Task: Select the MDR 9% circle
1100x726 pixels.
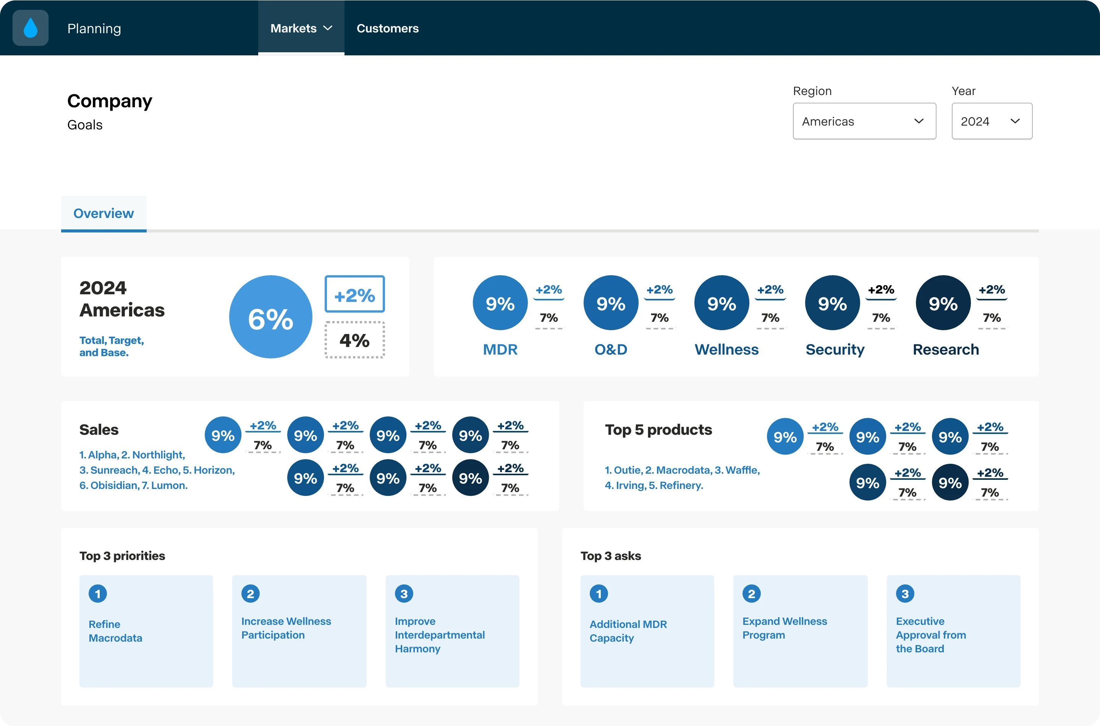Action: pos(500,303)
